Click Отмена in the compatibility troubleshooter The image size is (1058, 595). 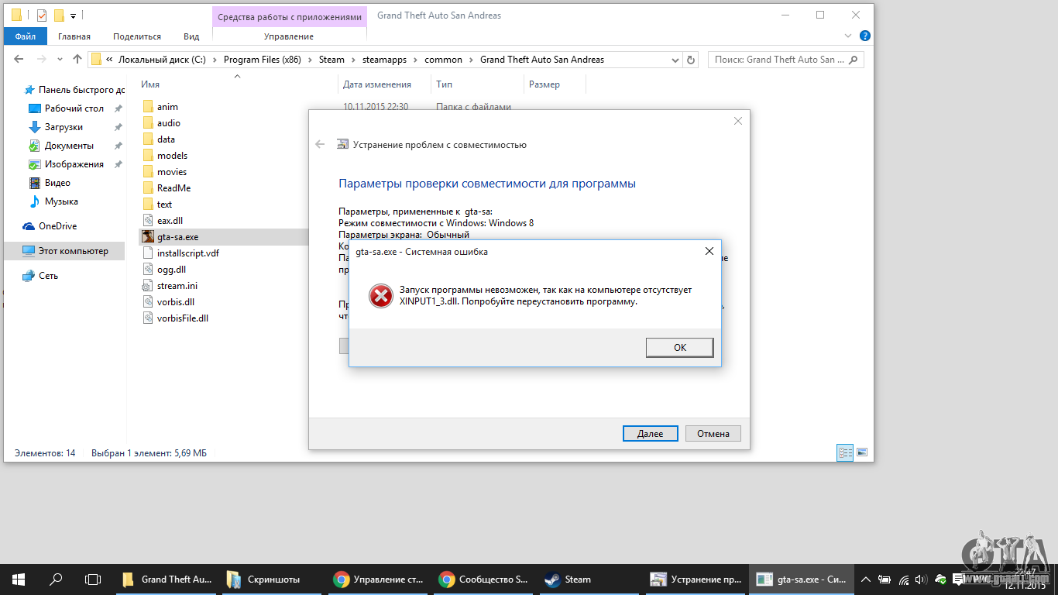pos(713,434)
